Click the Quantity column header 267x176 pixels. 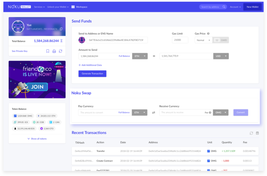227,142
